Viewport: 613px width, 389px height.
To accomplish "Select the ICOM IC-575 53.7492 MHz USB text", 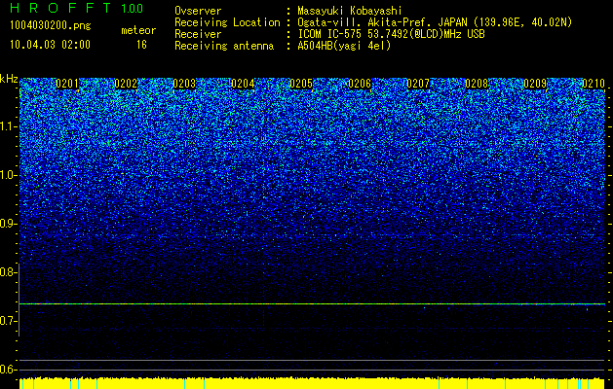I will click(391, 34).
